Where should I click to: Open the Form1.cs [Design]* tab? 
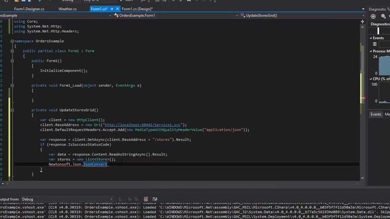coord(137,9)
